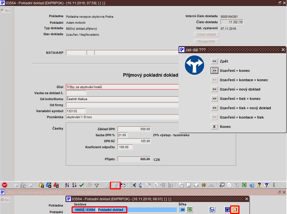Click the Přiznání DPH button
This screenshot has width=287, height=214.
[x=207, y=41]
